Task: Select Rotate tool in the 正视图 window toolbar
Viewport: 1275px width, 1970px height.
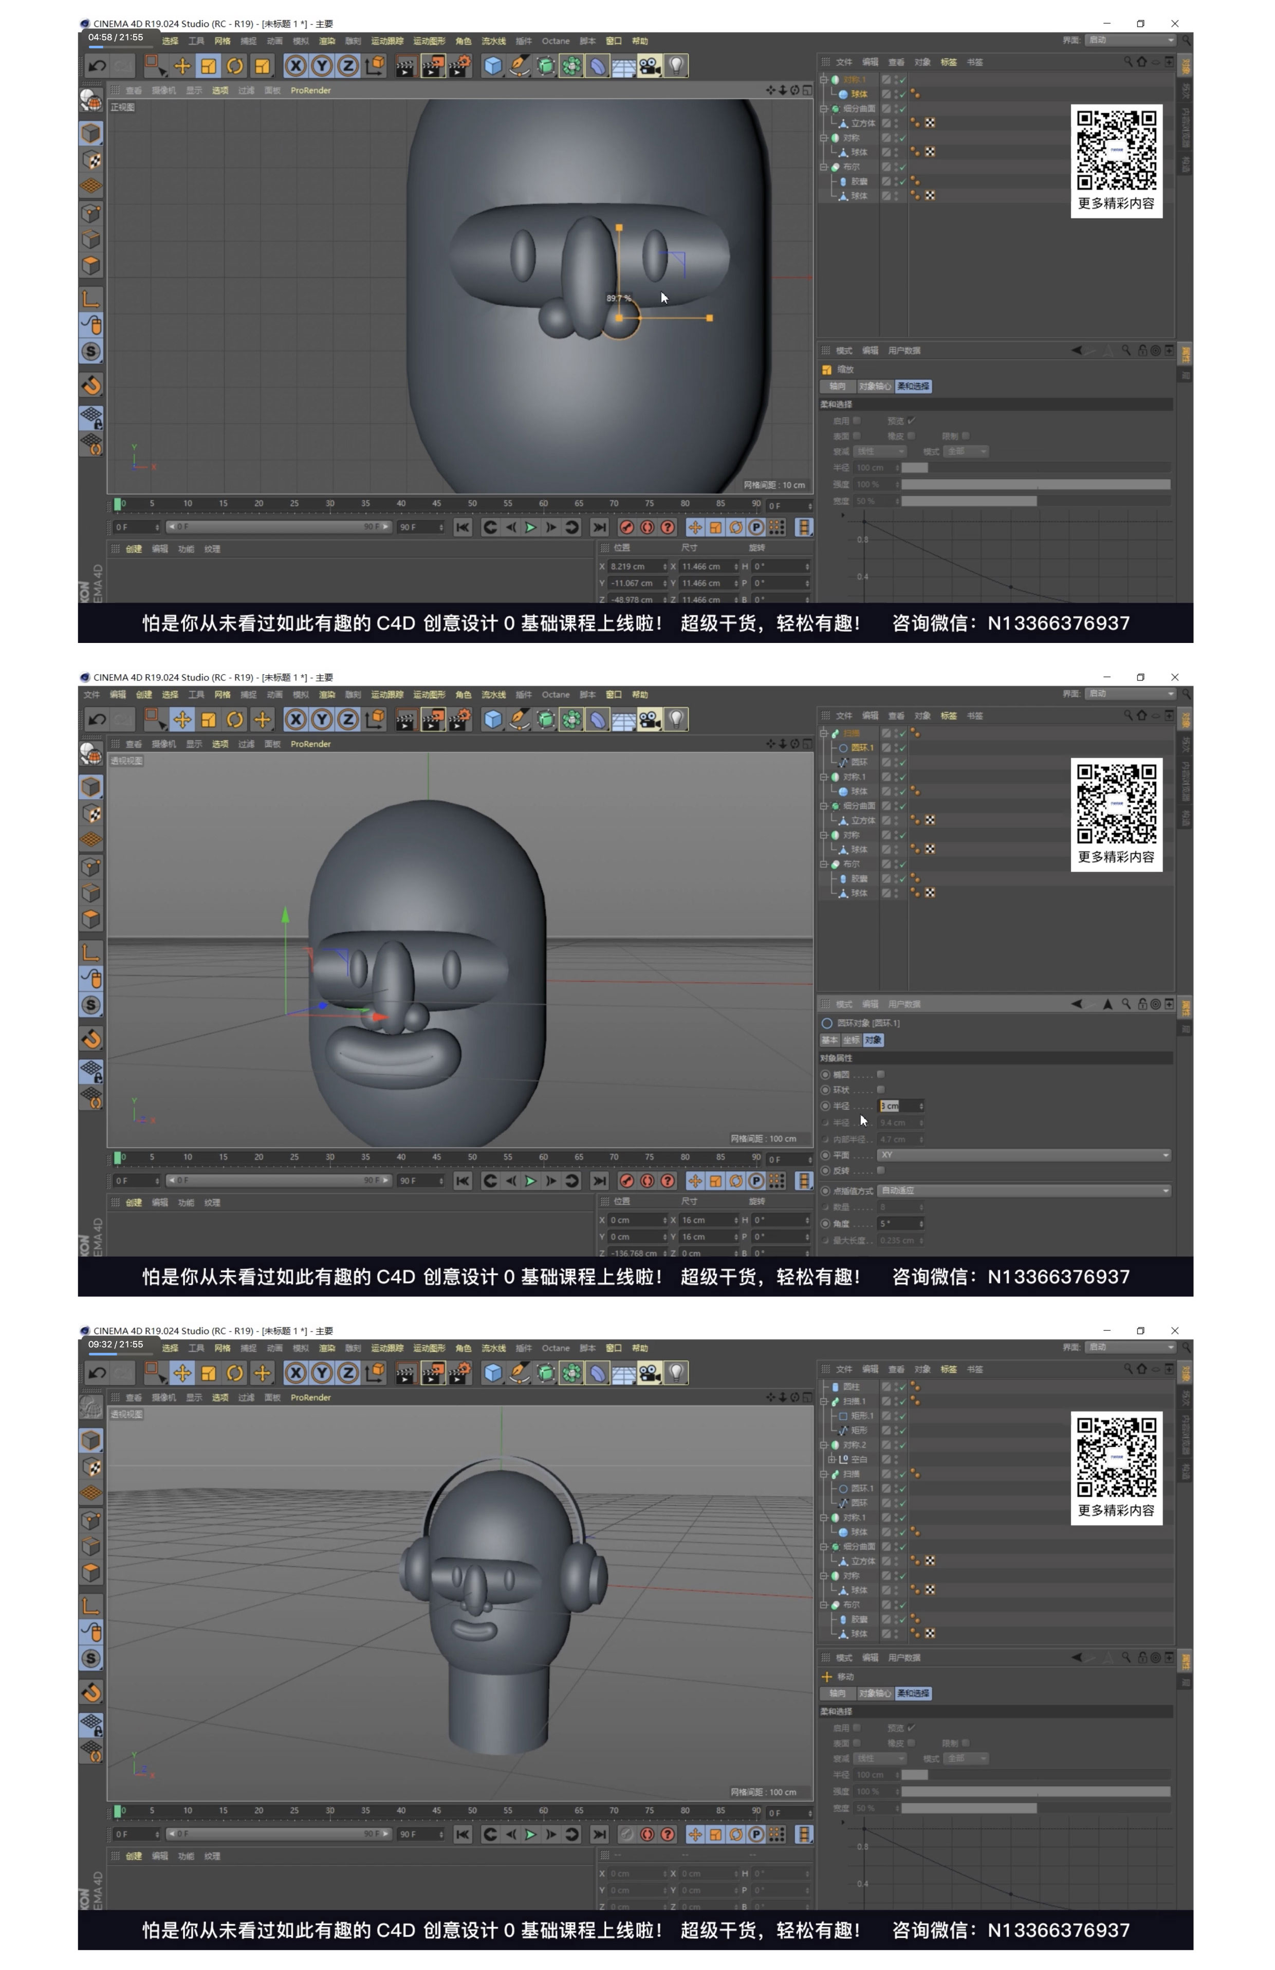Action: (235, 66)
